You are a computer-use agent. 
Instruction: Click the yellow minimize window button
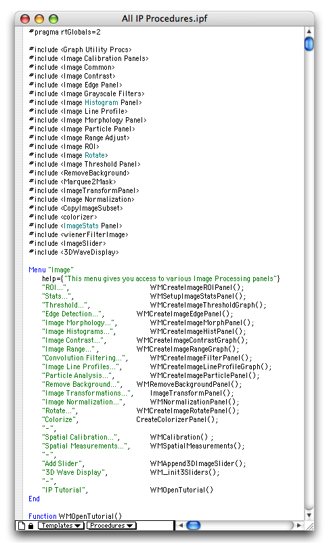pyautogui.click(x=39, y=19)
